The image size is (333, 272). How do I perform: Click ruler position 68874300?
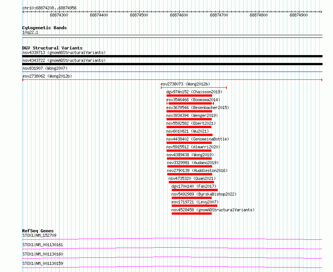pos(59,15)
